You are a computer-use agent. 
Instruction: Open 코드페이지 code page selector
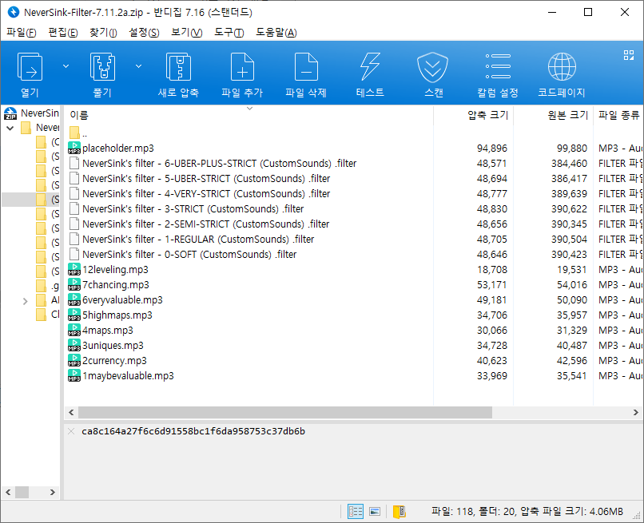562,74
